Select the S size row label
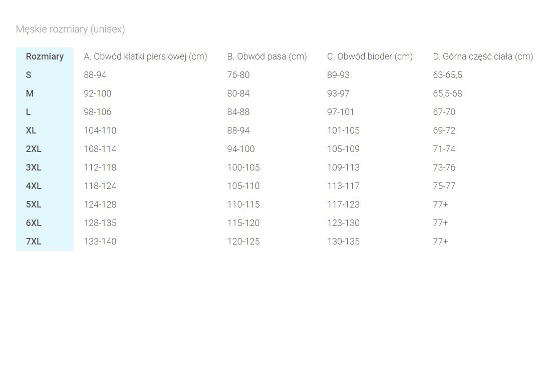 tap(29, 75)
